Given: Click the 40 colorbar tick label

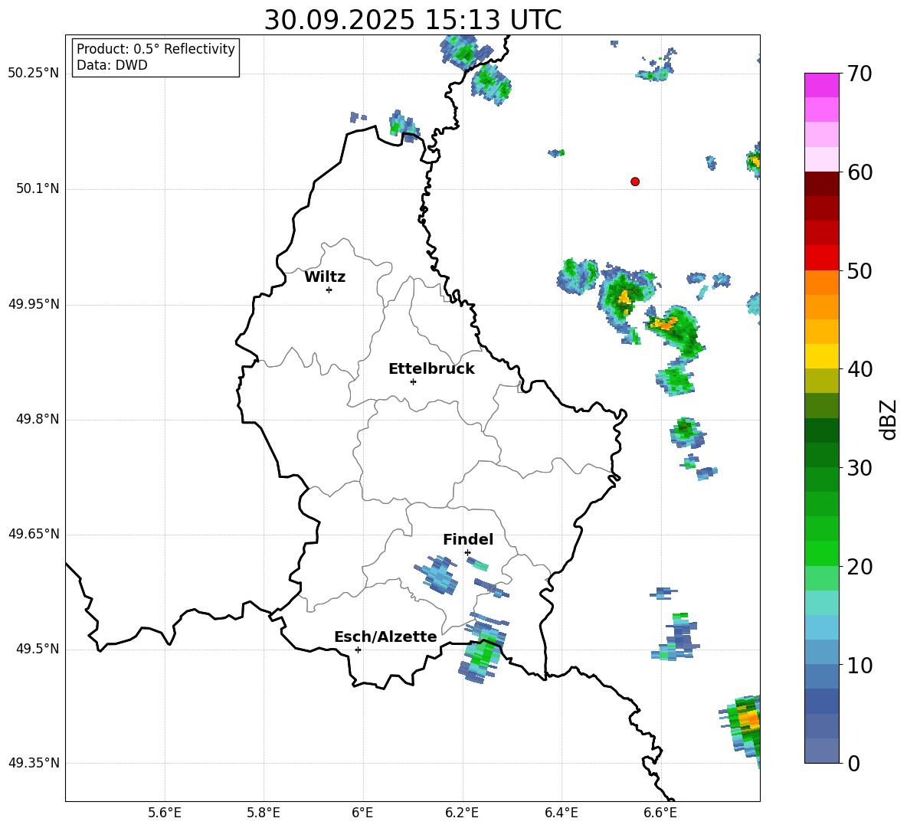Looking at the screenshot, I should pyautogui.click(x=860, y=369).
